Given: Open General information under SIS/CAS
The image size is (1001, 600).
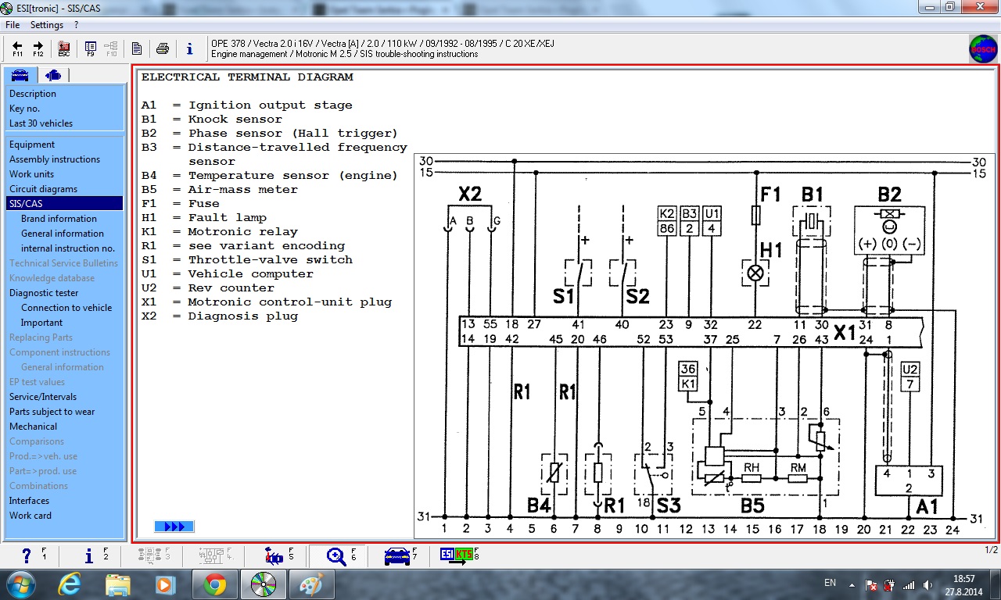Looking at the screenshot, I should pyautogui.click(x=64, y=234).
